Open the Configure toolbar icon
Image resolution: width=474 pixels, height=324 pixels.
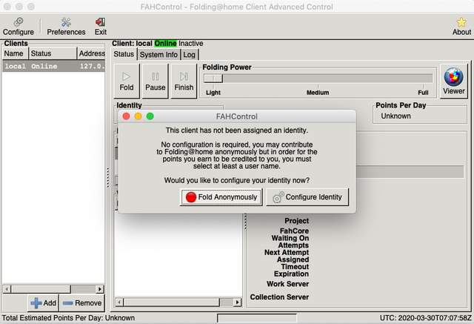tap(18, 26)
